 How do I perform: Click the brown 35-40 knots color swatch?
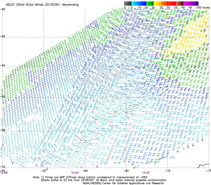[x=180, y=3]
